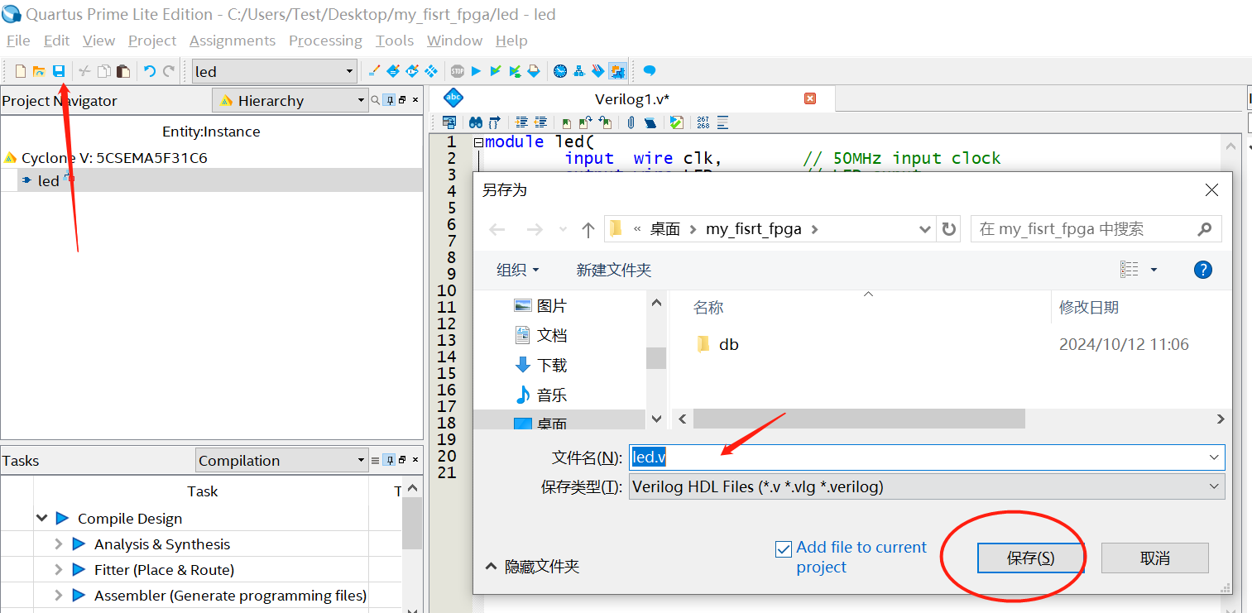
Task: Close the Verilog1.v tab with red X
Action: click(810, 98)
